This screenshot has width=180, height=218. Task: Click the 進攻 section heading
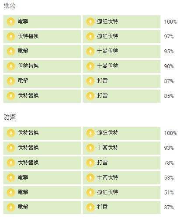[10, 6]
